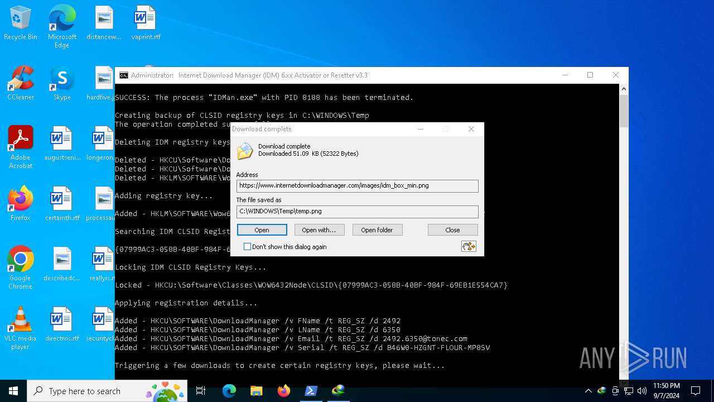Select augustseni document on desktop
This screenshot has width=714, height=402.
(x=62, y=144)
